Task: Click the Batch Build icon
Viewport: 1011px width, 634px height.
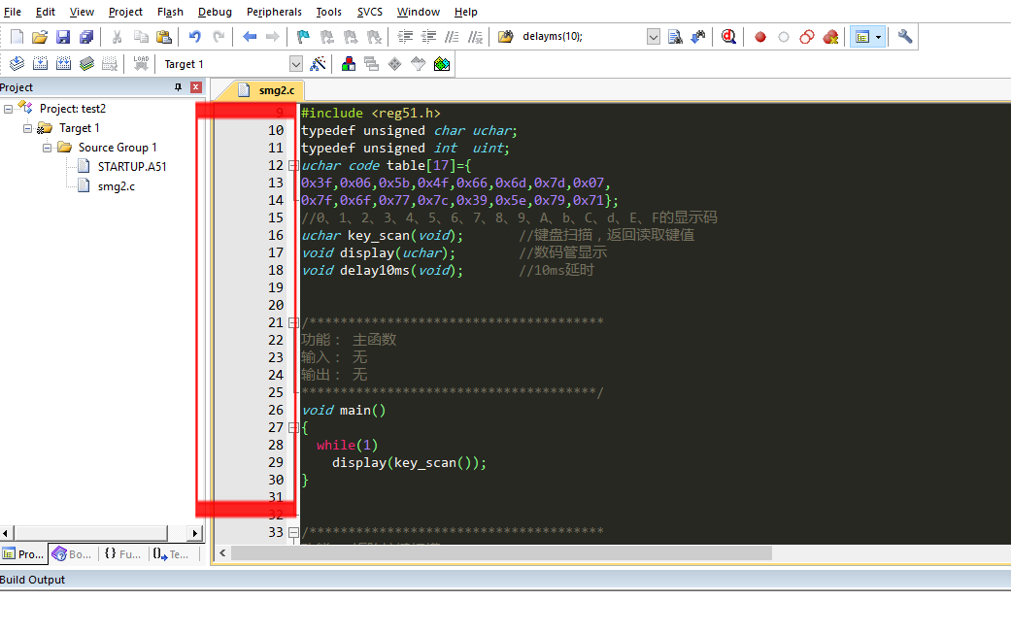Action: tap(86, 64)
